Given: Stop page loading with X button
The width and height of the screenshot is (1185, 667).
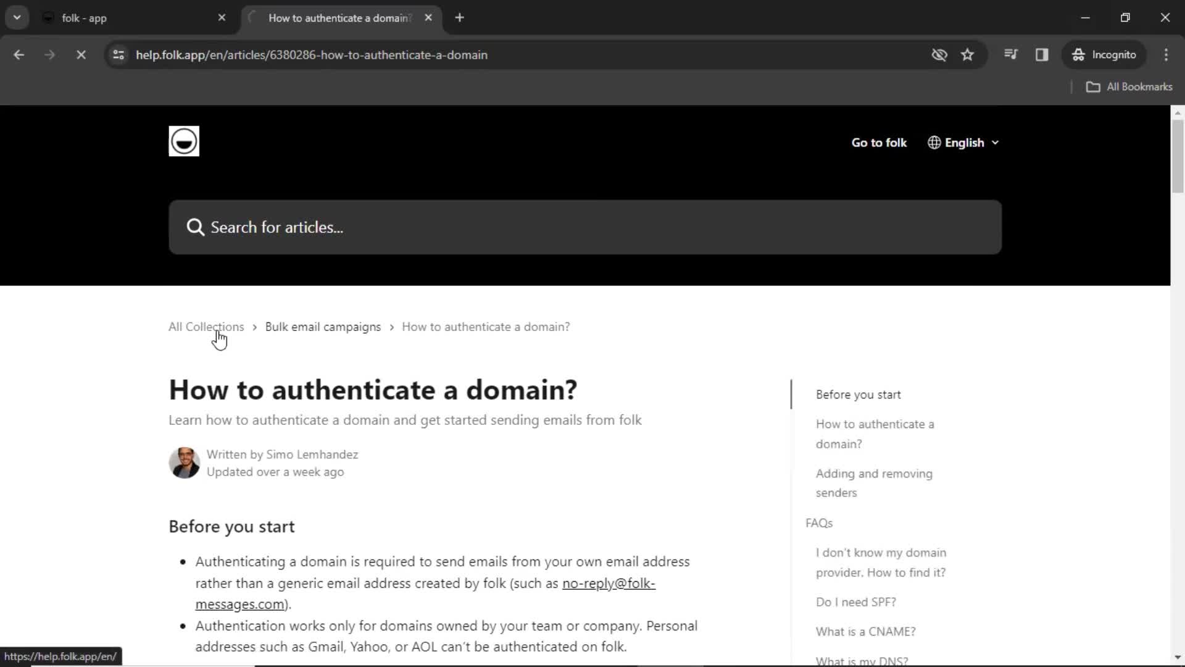Looking at the screenshot, I should coord(81,55).
